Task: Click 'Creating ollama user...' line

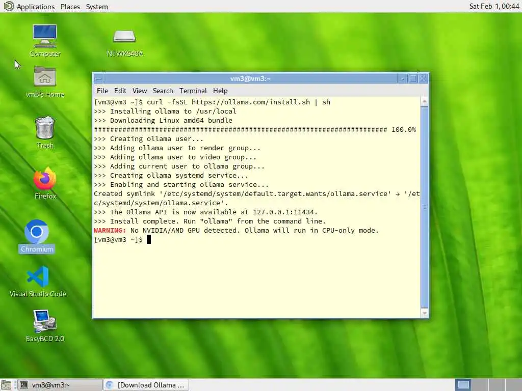Action: coord(148,138)
